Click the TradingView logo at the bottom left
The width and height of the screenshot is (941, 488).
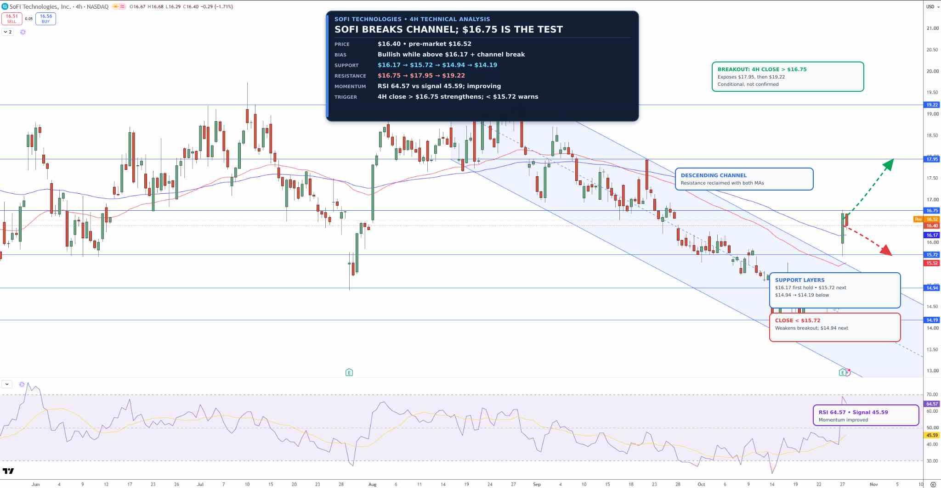pyautogui.click(x=8, y=471)
